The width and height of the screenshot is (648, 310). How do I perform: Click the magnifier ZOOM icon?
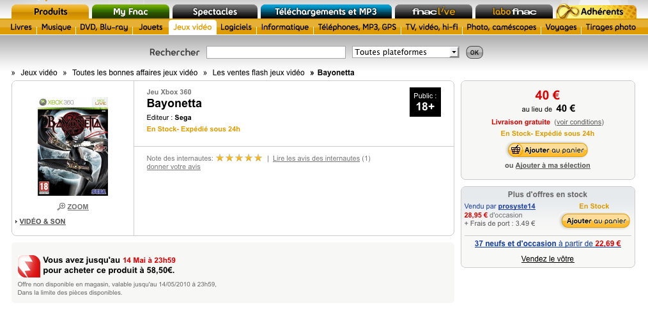(x=61, y=207)
